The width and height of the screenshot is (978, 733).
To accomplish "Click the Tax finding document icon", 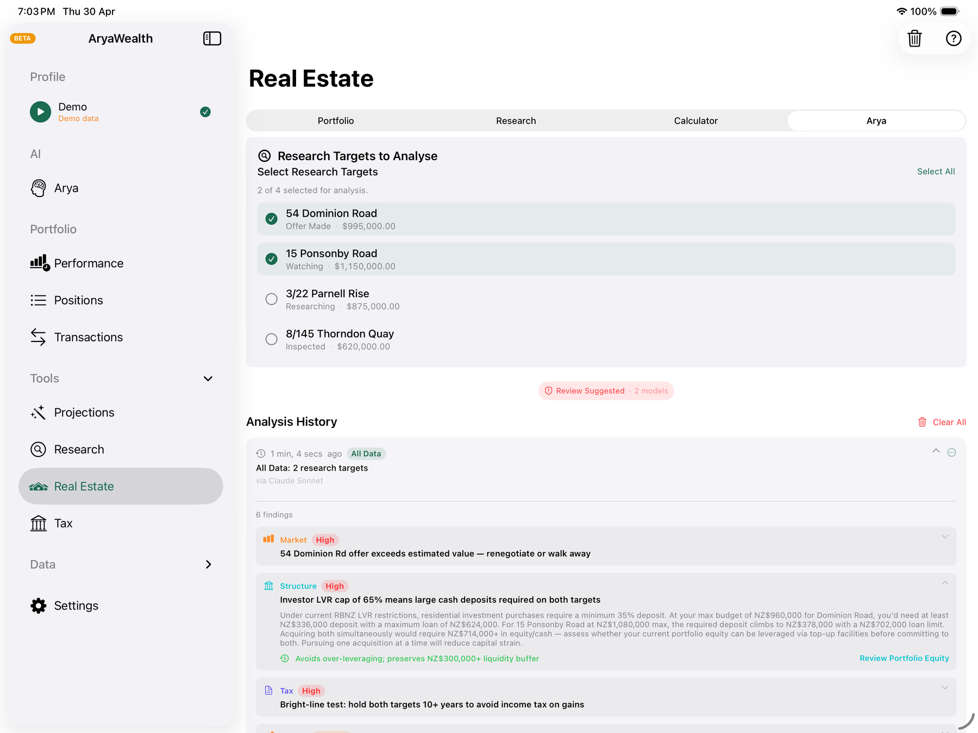I will 268,690.
